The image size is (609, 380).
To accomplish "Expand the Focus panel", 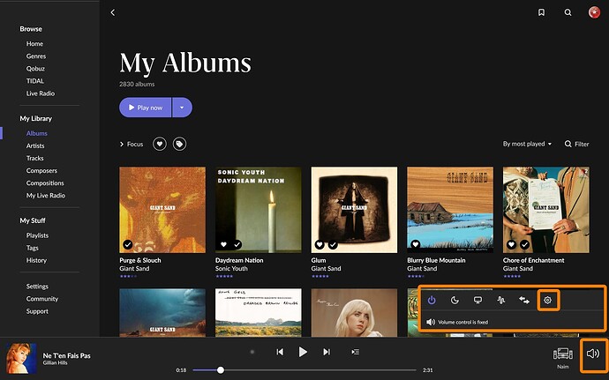I will point(132,144).
